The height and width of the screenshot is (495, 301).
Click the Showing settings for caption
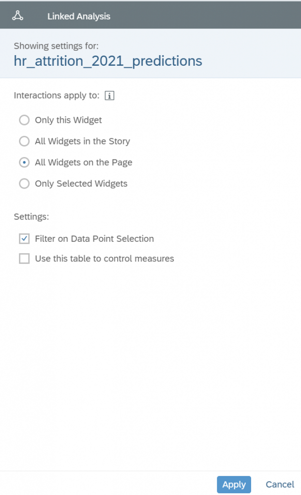coord(56,46)
